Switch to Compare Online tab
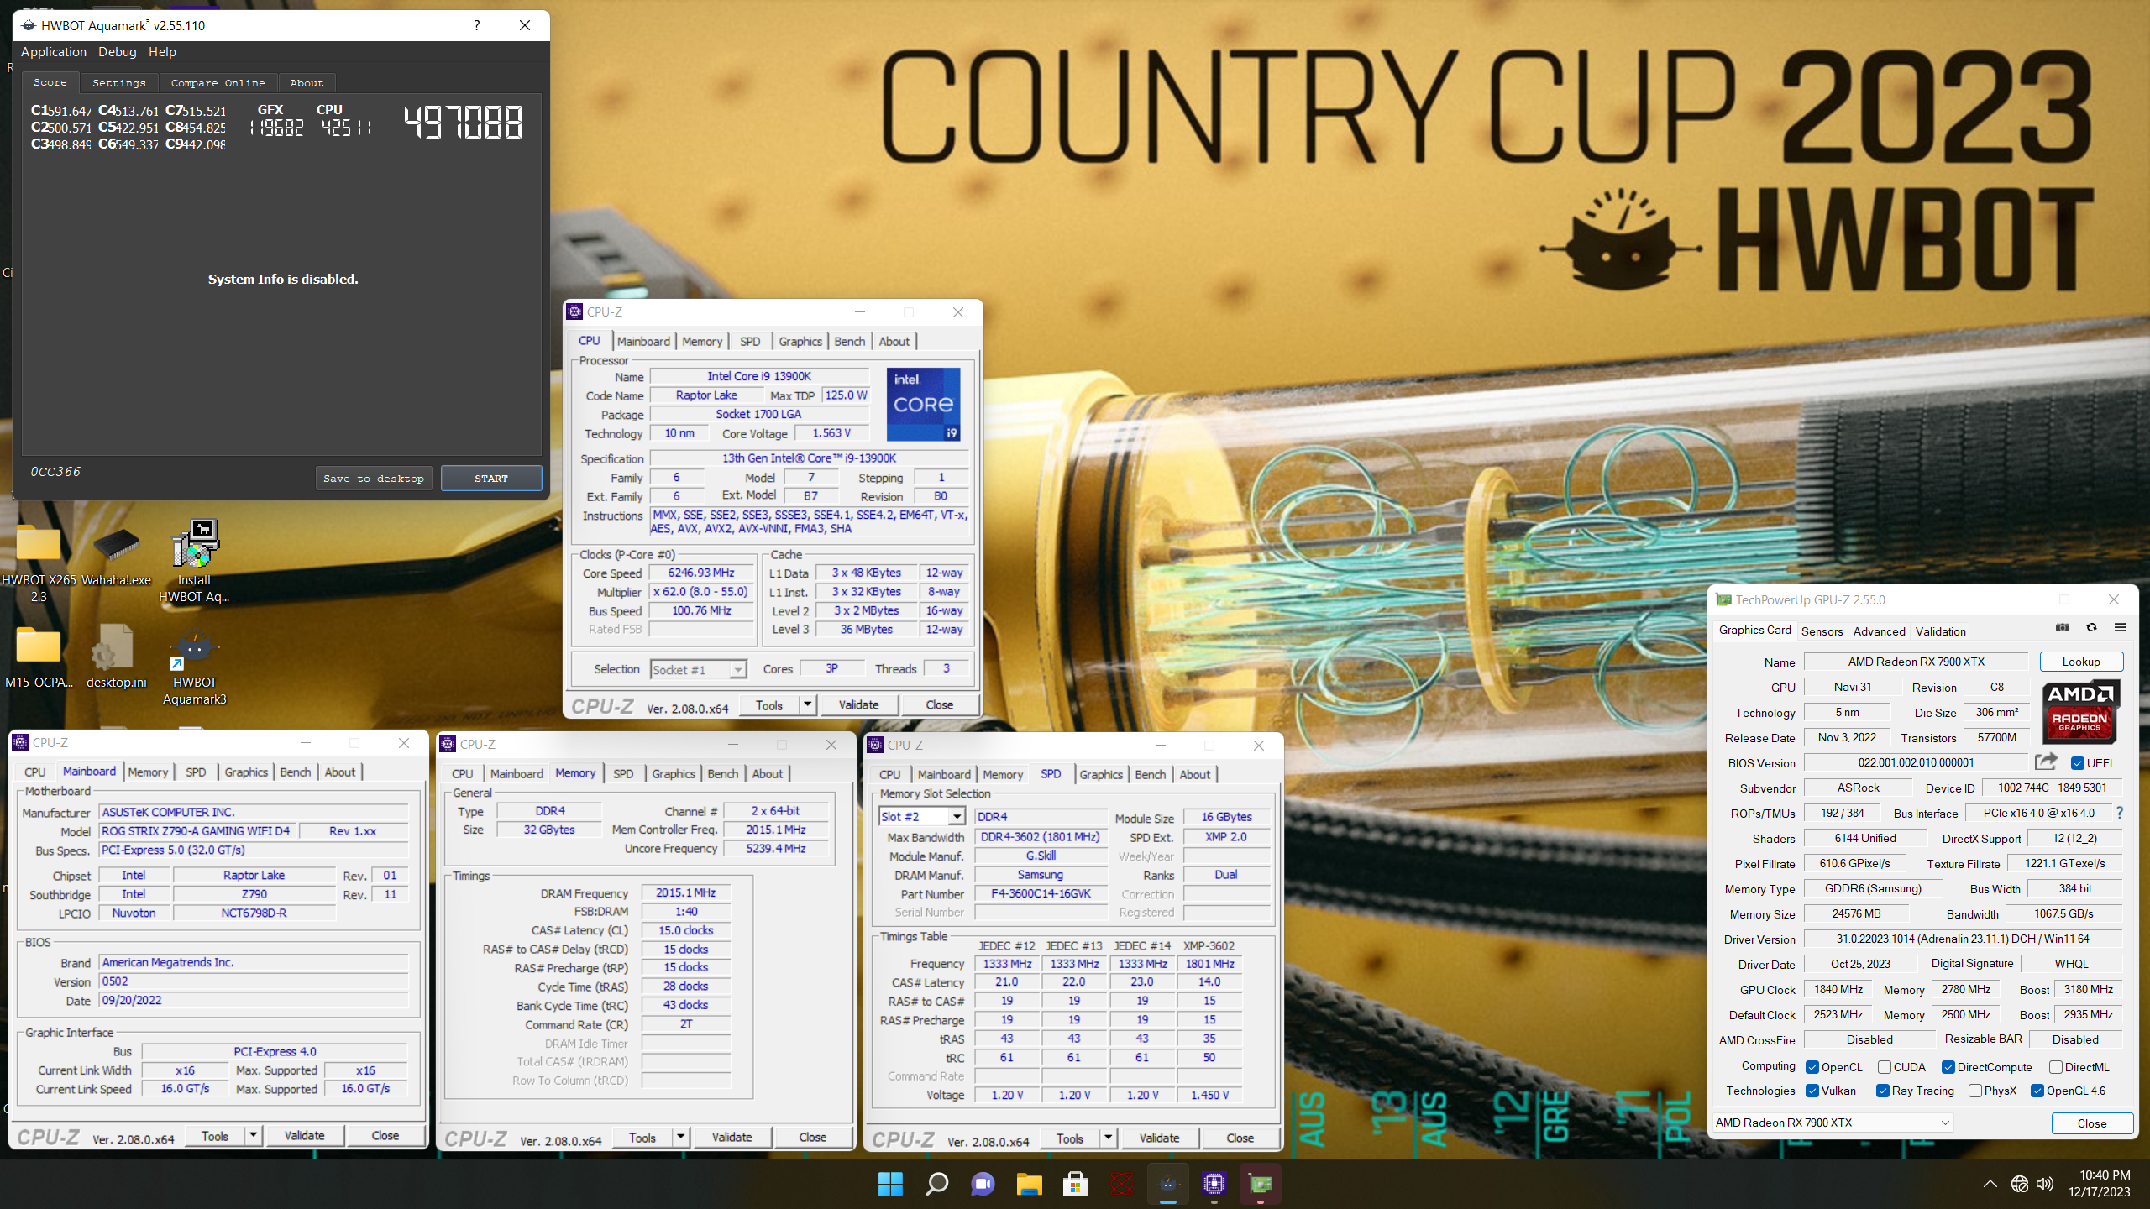2150x1209 pixels. tap(218, 83)
